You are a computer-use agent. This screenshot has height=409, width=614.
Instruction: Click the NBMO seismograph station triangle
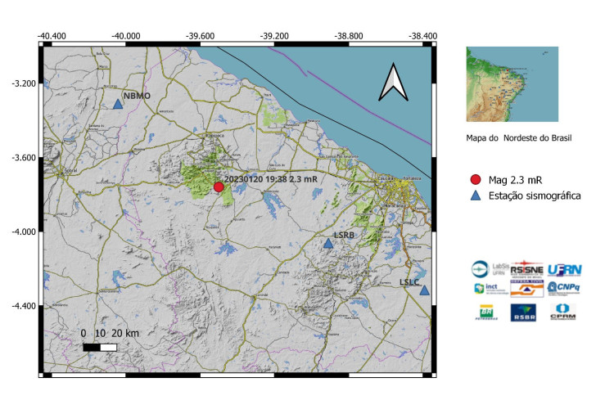118,104
